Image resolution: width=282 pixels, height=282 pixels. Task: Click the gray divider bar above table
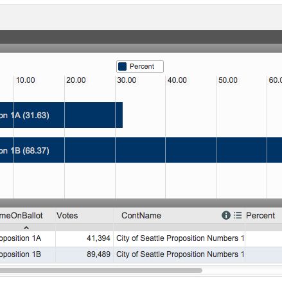[141, 203]
